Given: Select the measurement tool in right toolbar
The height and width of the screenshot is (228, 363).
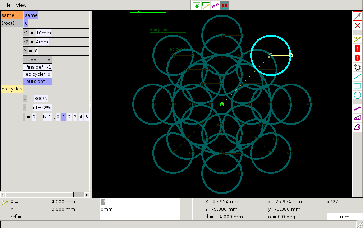Looking at the screenshot, I should (x=358, y=108).
